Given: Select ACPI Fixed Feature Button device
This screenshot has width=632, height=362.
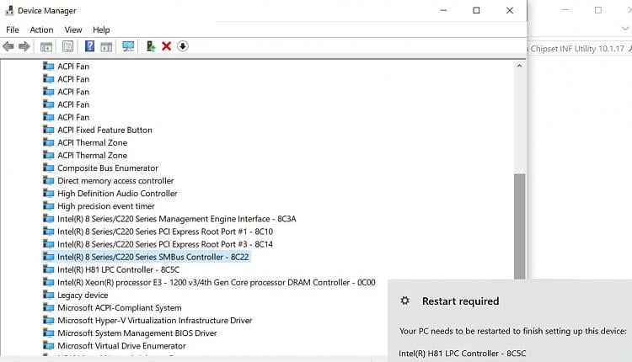Looking at the screenshot, I should [x=104, y=130].
